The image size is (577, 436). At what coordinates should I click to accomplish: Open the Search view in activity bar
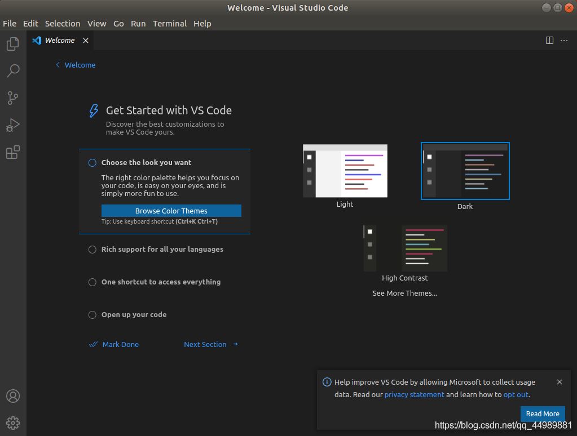(13, 70)
